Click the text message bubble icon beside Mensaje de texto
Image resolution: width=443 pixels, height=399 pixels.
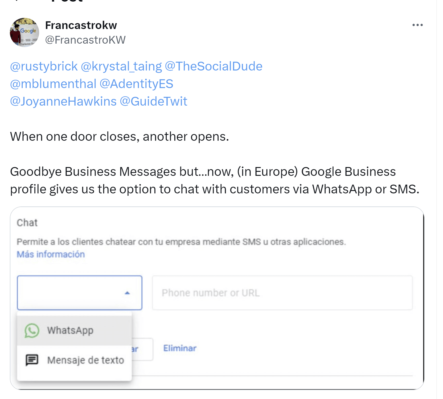pyautogui.click(x=31, y=360)
